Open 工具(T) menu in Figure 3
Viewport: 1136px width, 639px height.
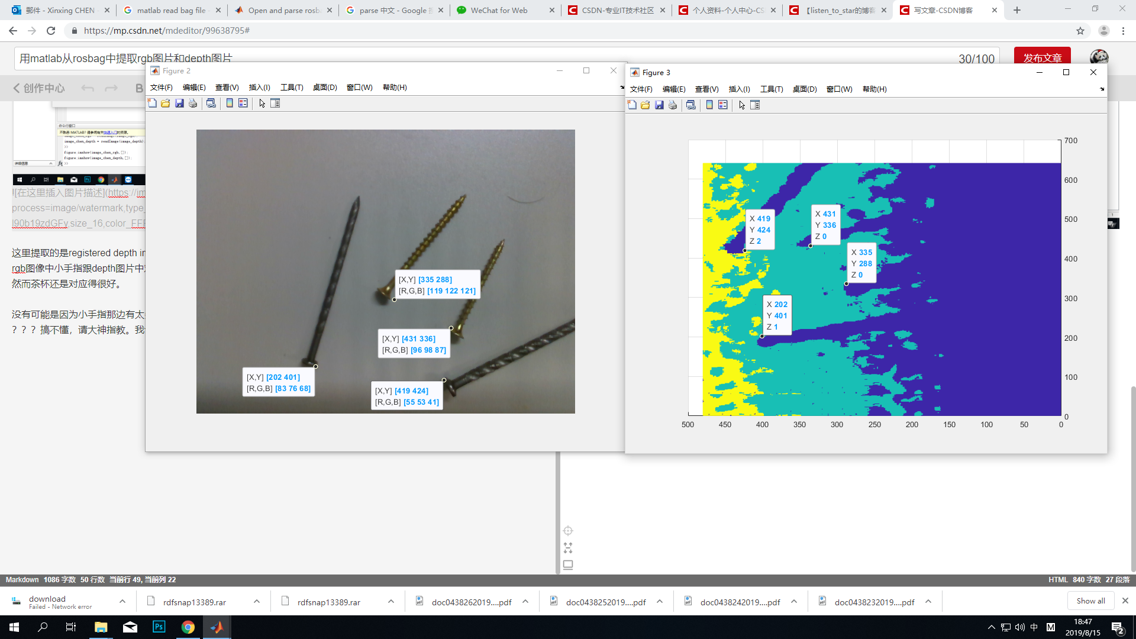[x=772, y=89]
